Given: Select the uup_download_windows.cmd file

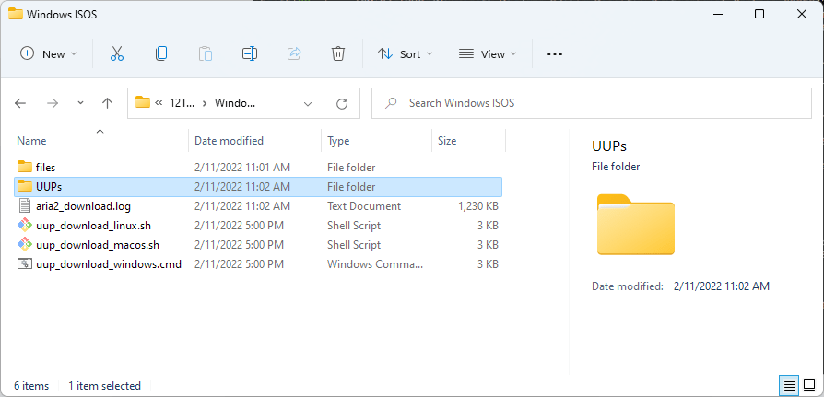Looking at the screenshot, I should pos(108,264).
